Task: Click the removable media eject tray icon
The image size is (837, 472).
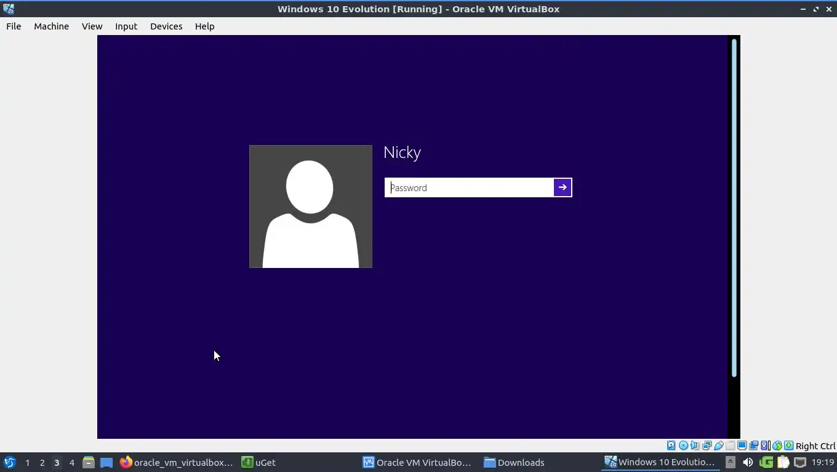Action: pos(731,462)
